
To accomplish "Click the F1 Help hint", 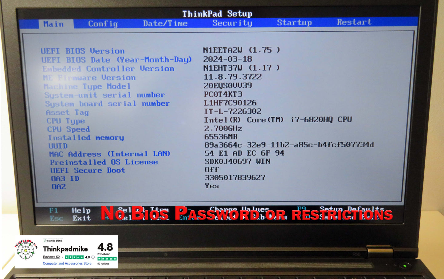I will pos(70,210).
